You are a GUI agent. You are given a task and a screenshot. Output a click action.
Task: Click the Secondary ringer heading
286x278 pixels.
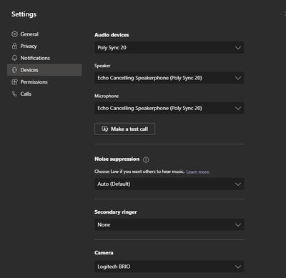(x=116, y=212)
